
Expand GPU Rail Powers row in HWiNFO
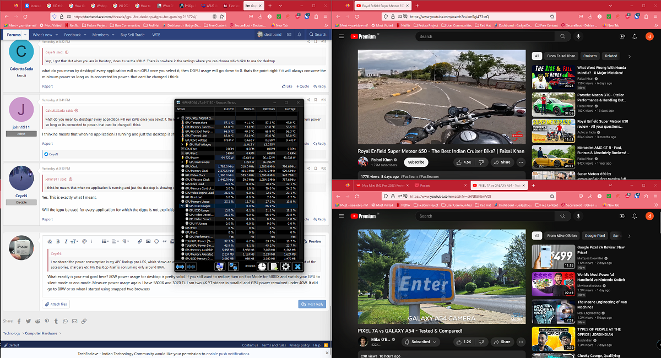[183, 162]
